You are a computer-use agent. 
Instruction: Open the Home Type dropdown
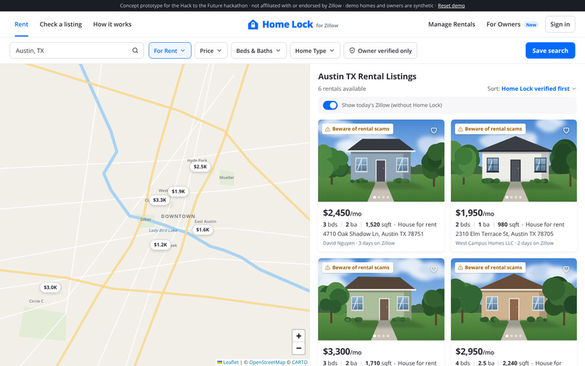[x=315, y=50]
